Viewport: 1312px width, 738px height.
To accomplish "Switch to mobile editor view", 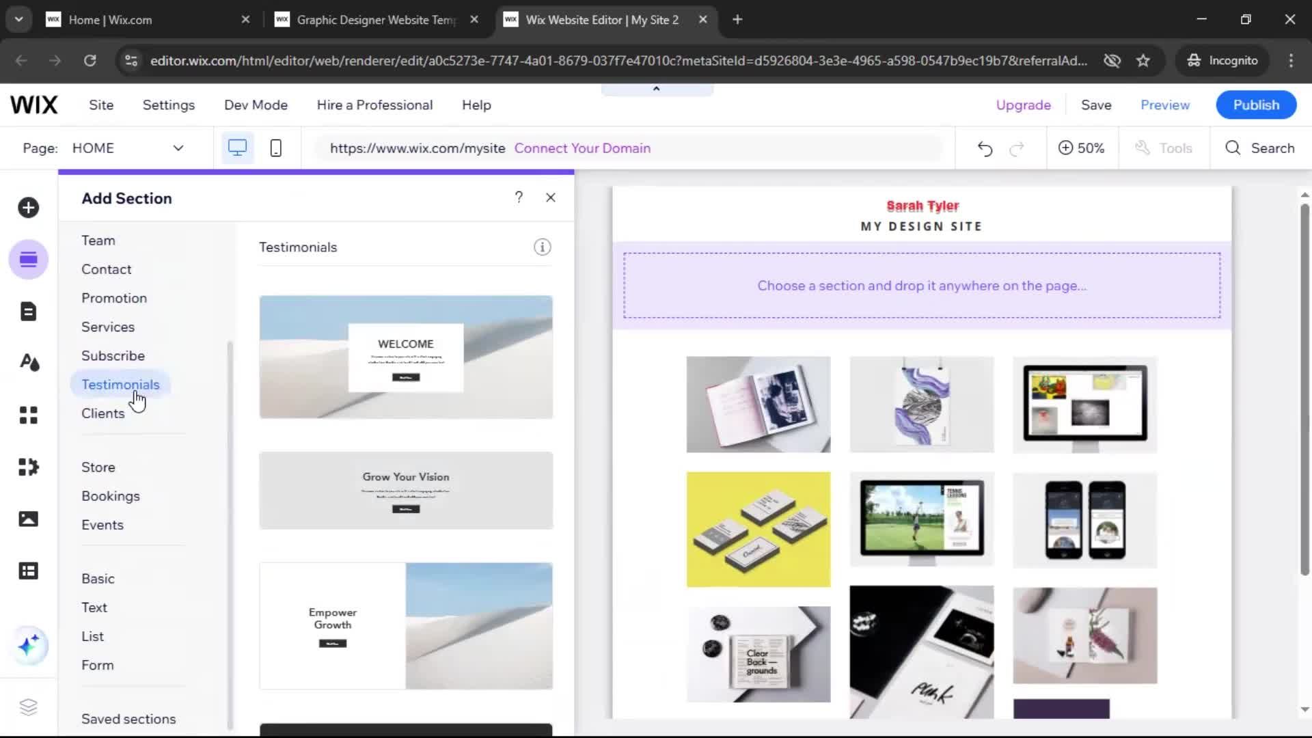I will [x=275, y=148].
